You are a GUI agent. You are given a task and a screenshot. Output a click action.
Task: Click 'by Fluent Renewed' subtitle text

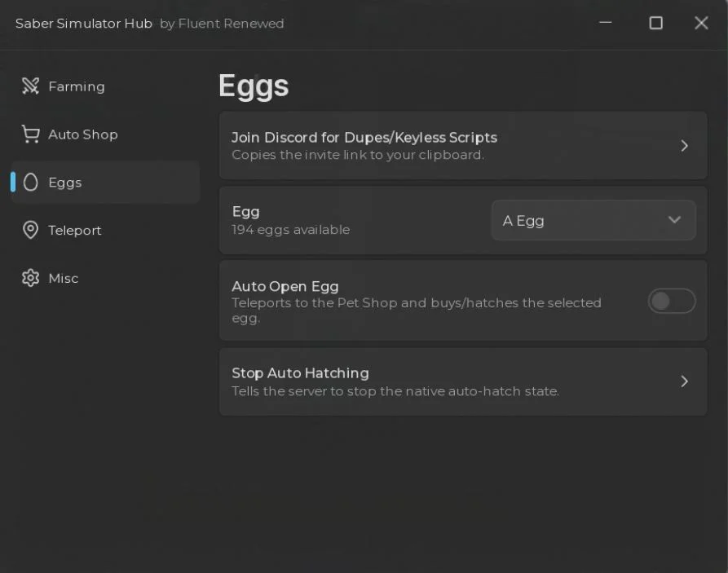pos(222,23)
